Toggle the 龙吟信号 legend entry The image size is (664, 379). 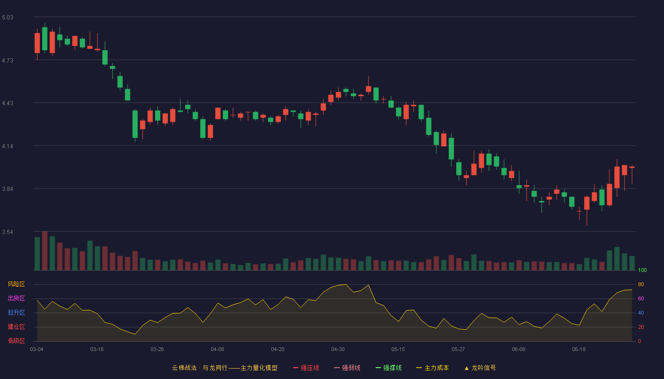(480, 368)
